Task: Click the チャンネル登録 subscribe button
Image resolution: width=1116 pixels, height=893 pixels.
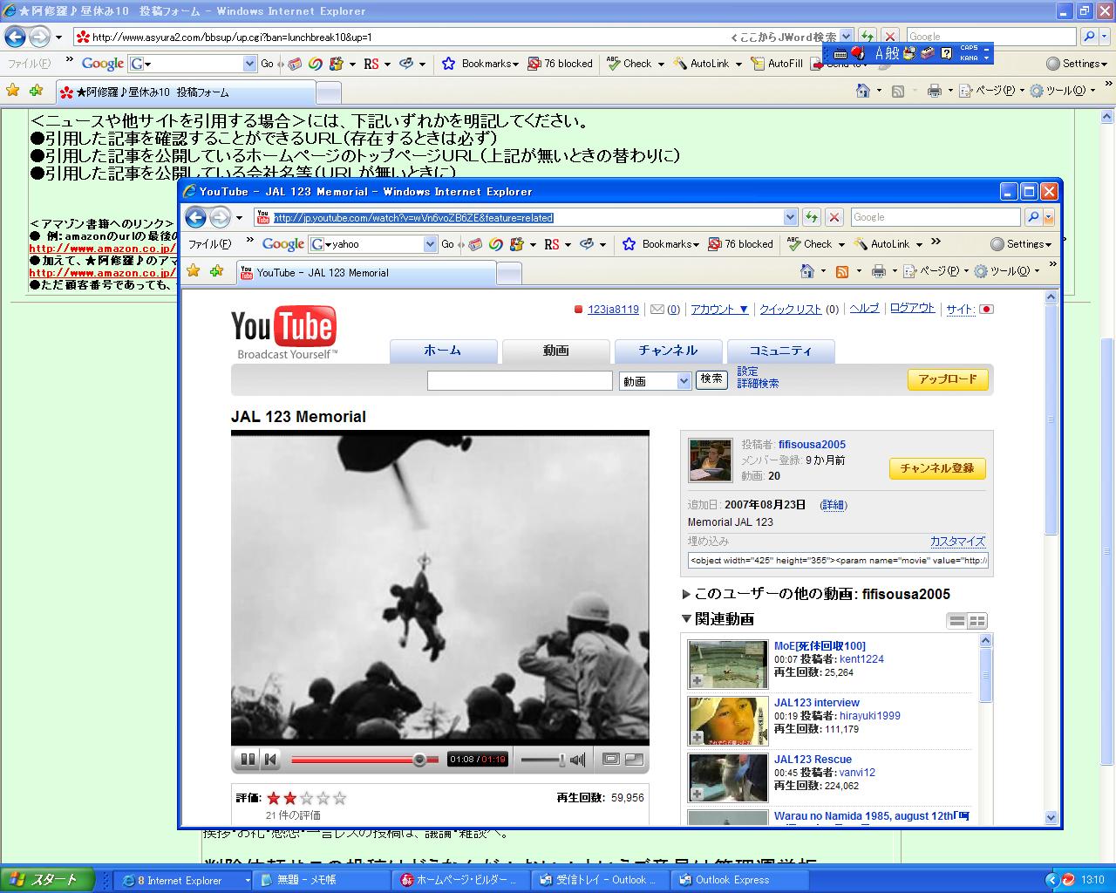Action: 937,468
